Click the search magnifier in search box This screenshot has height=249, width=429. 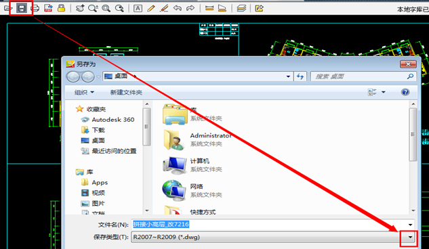tap(410, 76)
